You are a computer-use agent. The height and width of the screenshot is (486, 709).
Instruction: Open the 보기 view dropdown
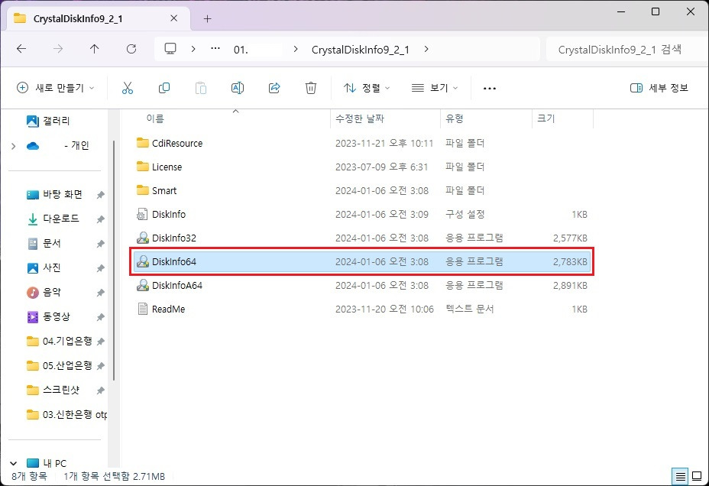434,87
